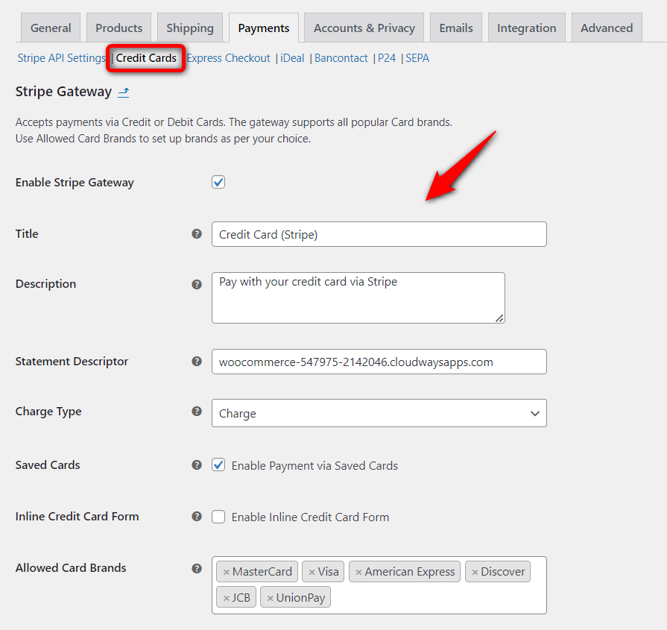Click the Description textarea resize handle
Screen dimensions: 667x630
(500, 318)
